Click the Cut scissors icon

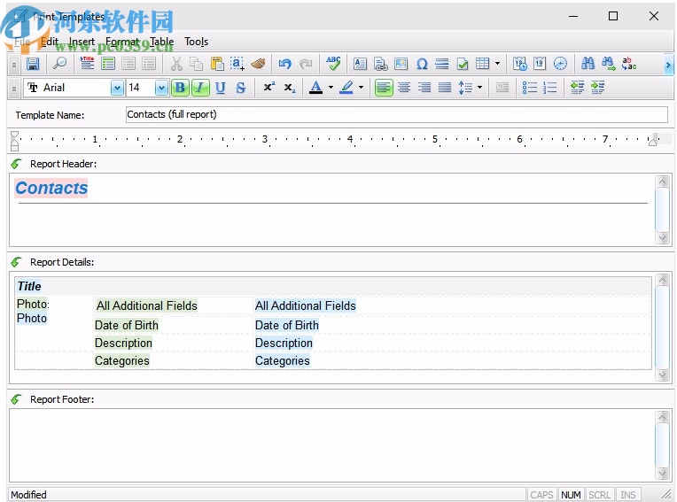tap(176, 65)
